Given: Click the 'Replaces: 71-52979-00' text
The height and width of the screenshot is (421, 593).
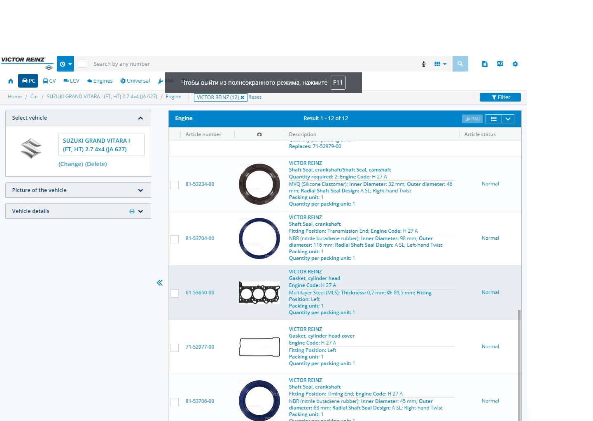Looking at the screenshot, I should click(315, 146).
